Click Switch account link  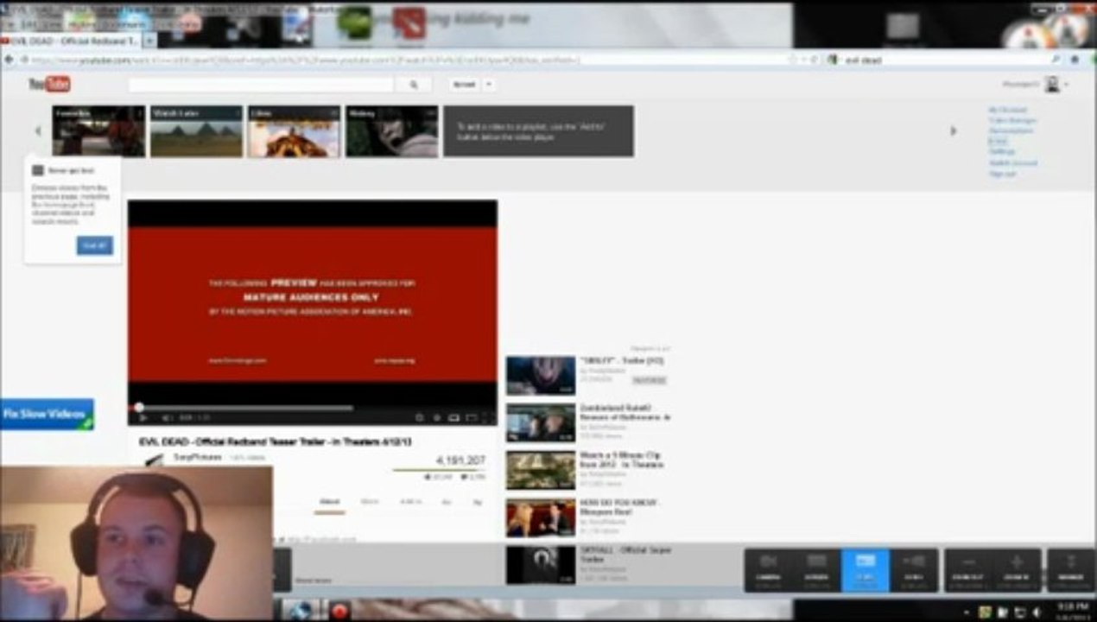point(1013,162)
